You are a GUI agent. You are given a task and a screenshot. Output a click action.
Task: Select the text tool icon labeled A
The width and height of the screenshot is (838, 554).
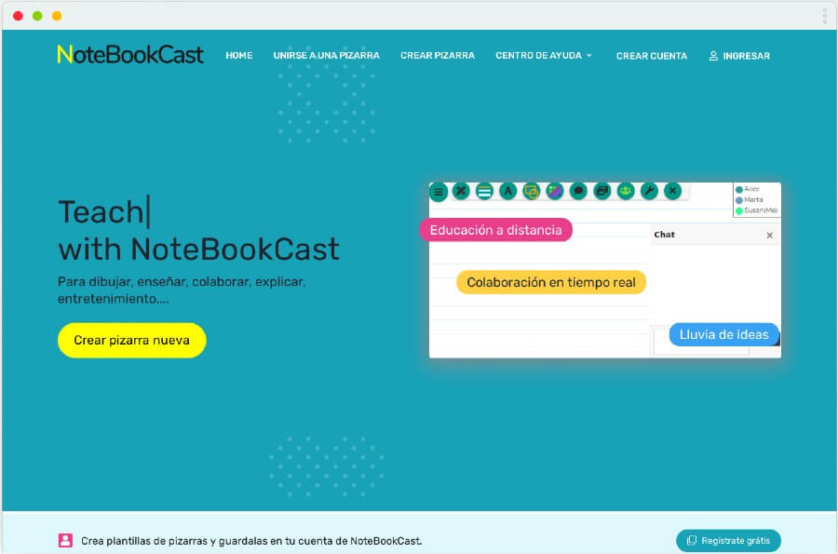tap(507, 191)
